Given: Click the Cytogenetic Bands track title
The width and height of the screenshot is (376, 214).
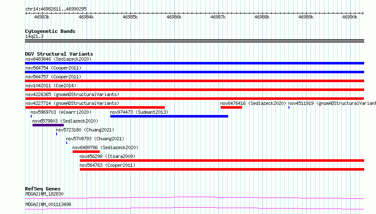Looking at the screenshot, I should [50, 31].
